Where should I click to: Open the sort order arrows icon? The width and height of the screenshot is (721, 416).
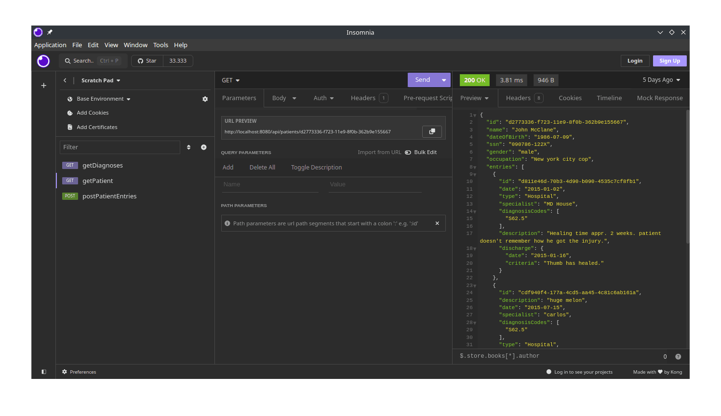[x=189, y=147]
